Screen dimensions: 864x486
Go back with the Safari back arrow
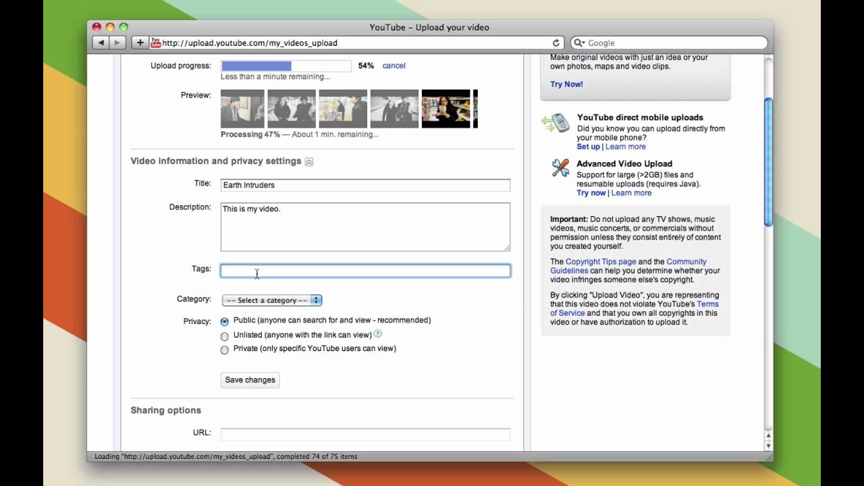(101, 43)
